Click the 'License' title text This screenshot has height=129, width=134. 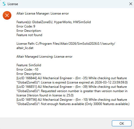(13, 4)
